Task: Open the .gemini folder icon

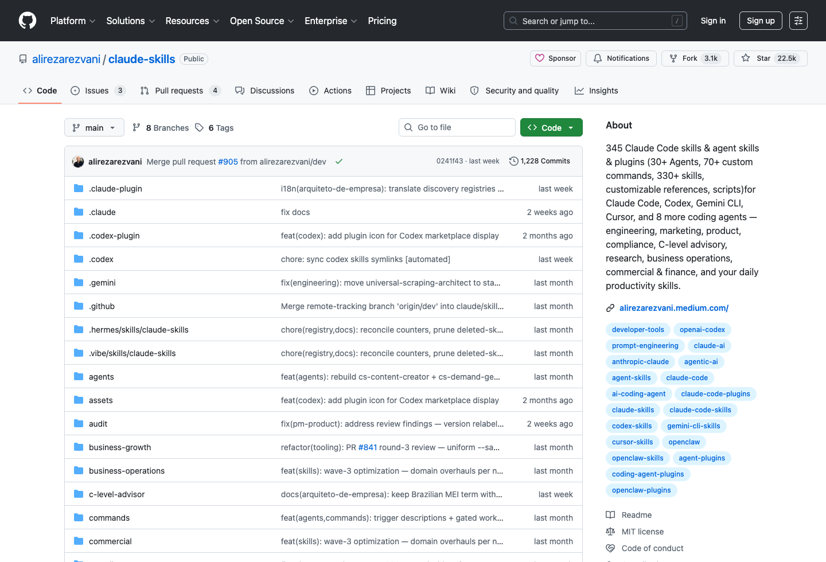Action: tap(79, 282)
